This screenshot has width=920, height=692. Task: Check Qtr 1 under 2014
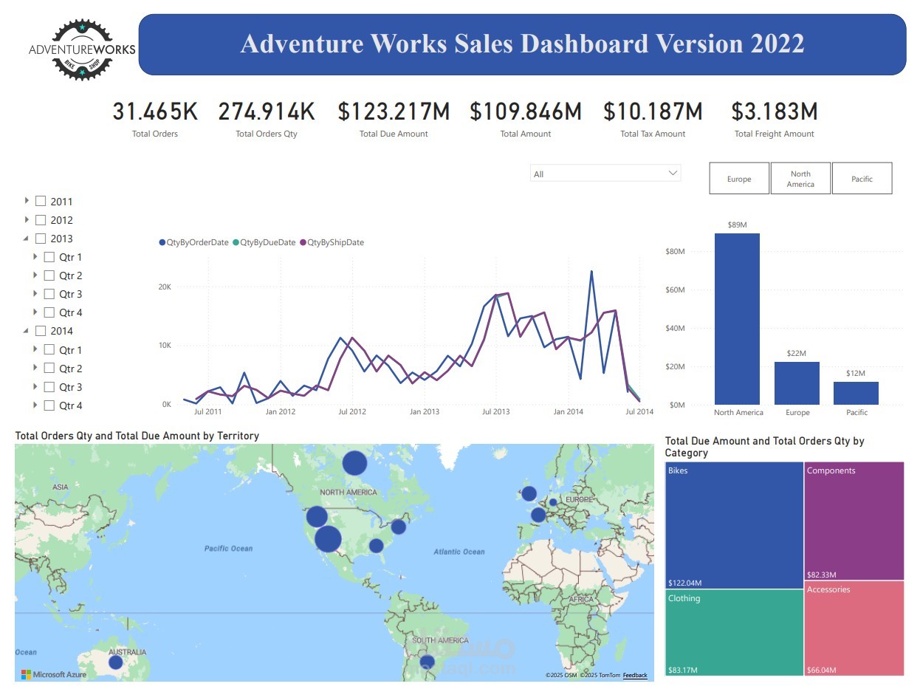[x=49, y=349]
